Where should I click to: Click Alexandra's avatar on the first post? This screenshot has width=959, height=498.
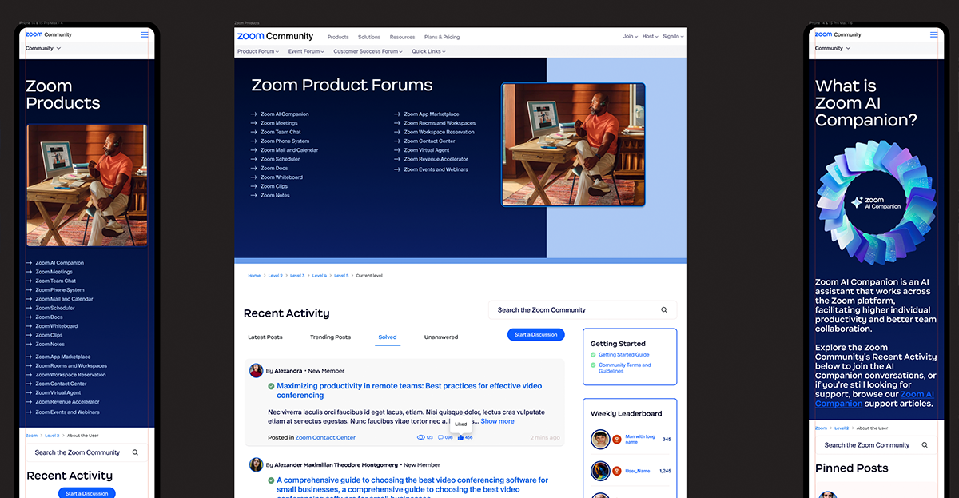pyautogui.click(x=256, y=371)
